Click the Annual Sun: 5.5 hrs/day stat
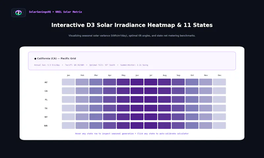This screenshot has height=158, width=264. [x=47, y=65]
